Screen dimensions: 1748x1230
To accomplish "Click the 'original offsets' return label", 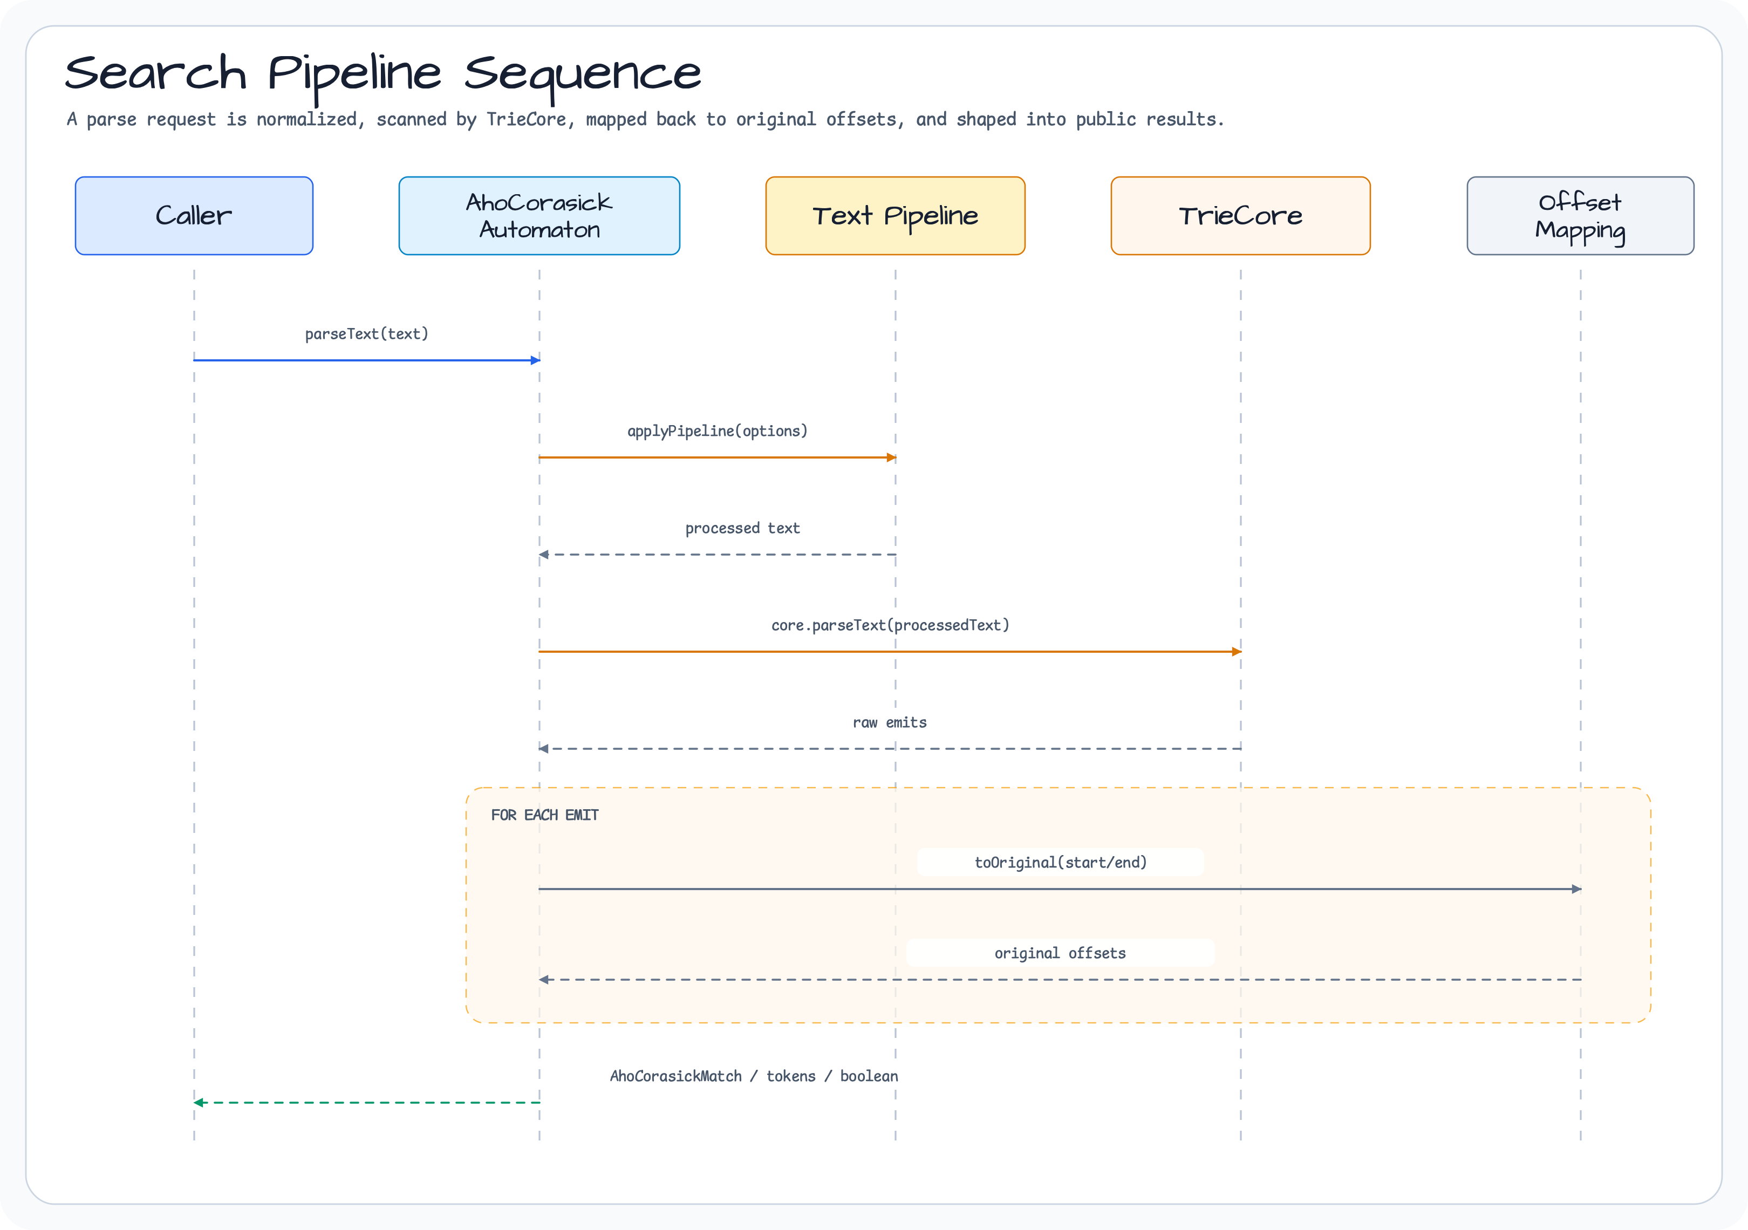I will 1060,953.
